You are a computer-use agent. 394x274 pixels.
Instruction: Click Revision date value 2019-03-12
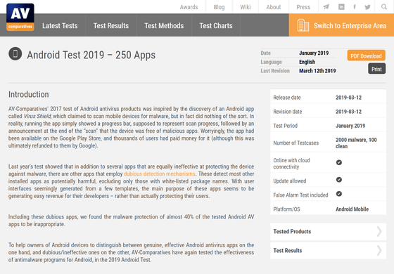[348, 112]
